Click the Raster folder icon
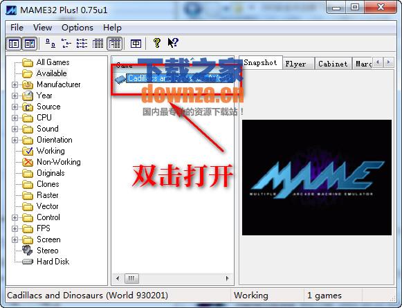The height and width of the screenshot is (308, 402). (x=28, y=195)
